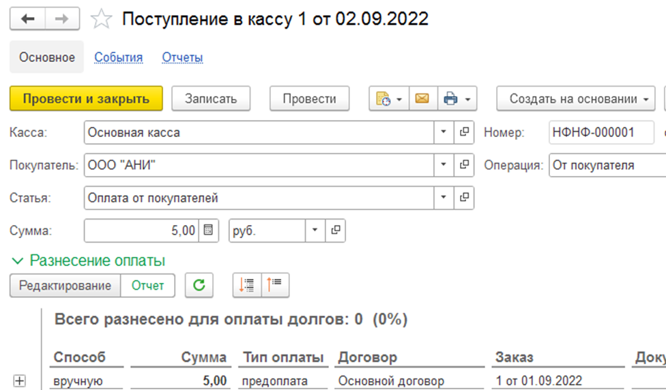Image resolution: width=666 pixels, height=390 pixels.
Task: Expand the Статья dropdown arrow
Action: 444,197
